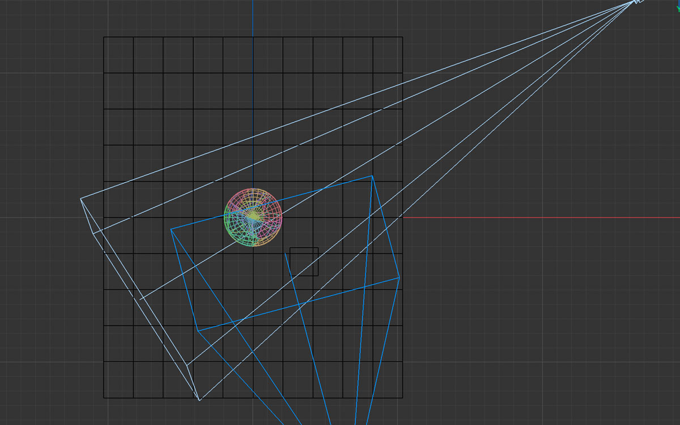The height and width of the screenshot is (425, 680).
Task: Click the lowest corner of the light-blue frustum
Action: pyautogui.click(x=199, y=401)
